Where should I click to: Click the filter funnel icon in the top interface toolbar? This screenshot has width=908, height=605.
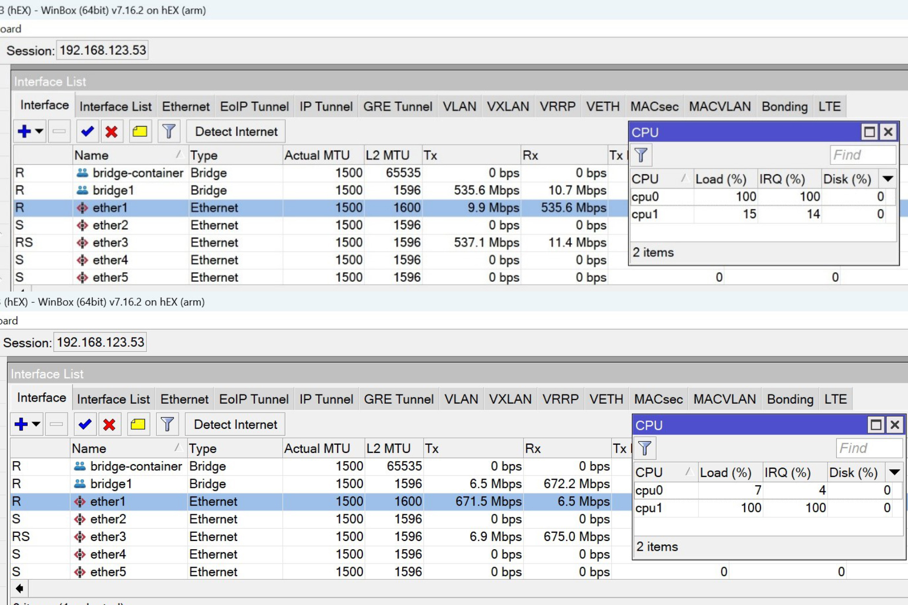[x=169, y=132]
